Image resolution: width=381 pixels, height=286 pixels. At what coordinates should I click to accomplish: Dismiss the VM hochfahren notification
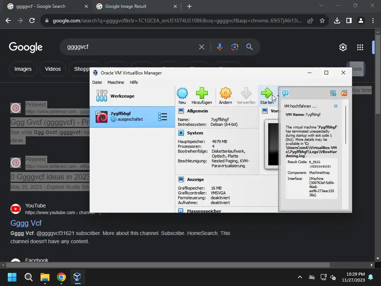pyautogui.click(x=336, y=106)
